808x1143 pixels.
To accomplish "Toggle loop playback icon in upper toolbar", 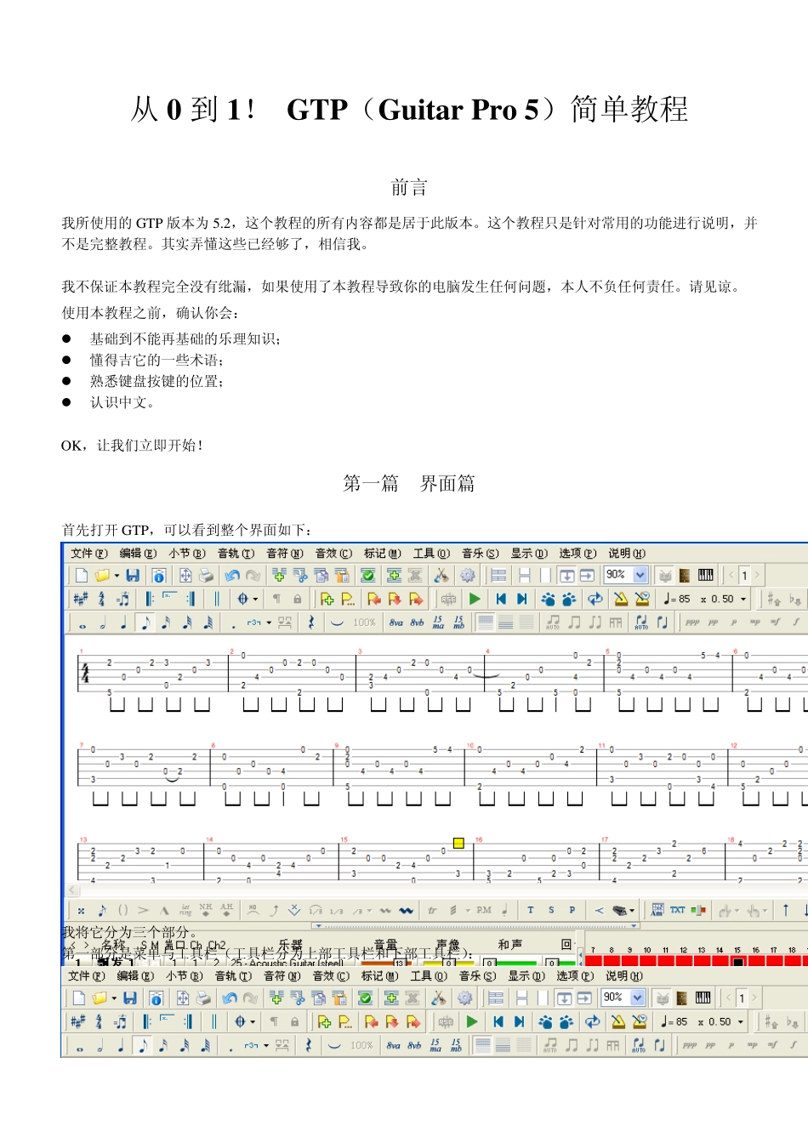I will [595, 599].
